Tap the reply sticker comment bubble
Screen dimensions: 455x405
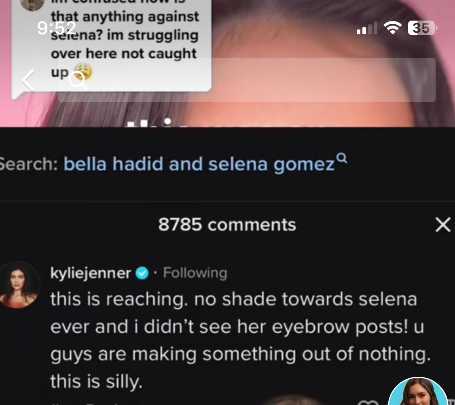point(112,46)
